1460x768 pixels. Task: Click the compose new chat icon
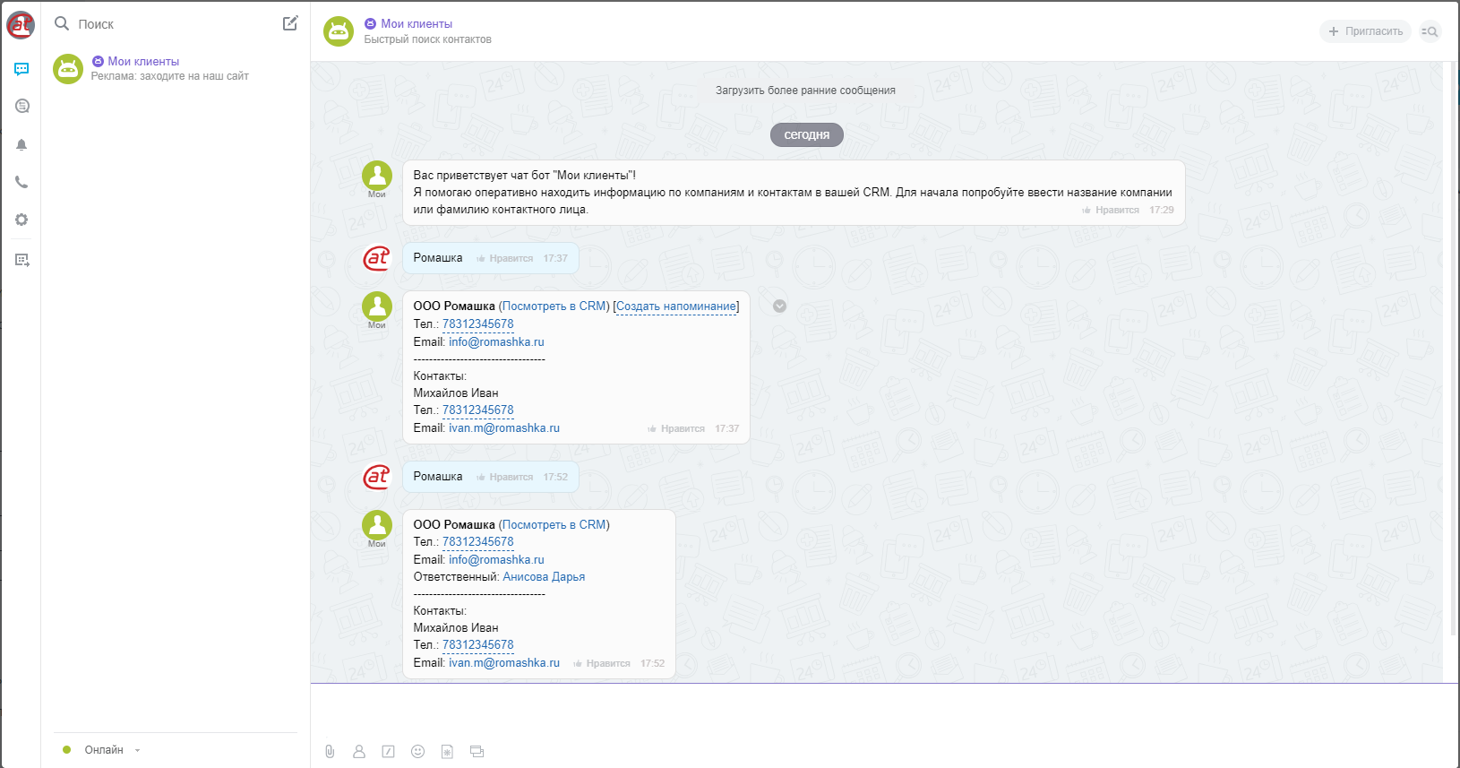(290, 23)
